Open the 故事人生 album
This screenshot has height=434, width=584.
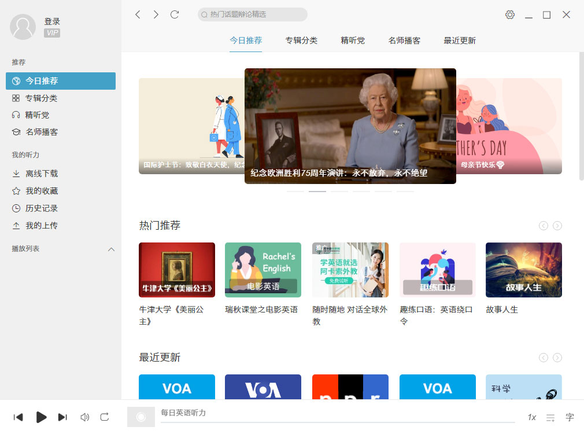(x=523, y=269)
